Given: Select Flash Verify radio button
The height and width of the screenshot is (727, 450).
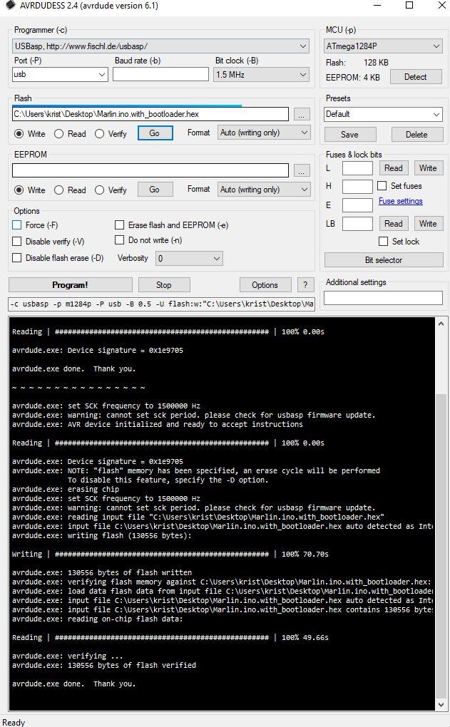Looking at the screenshot, I should click(99, 133).
